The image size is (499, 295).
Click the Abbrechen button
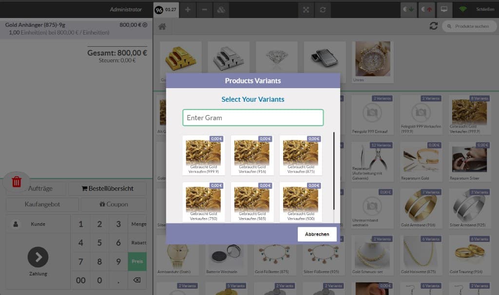pos(317,234)
